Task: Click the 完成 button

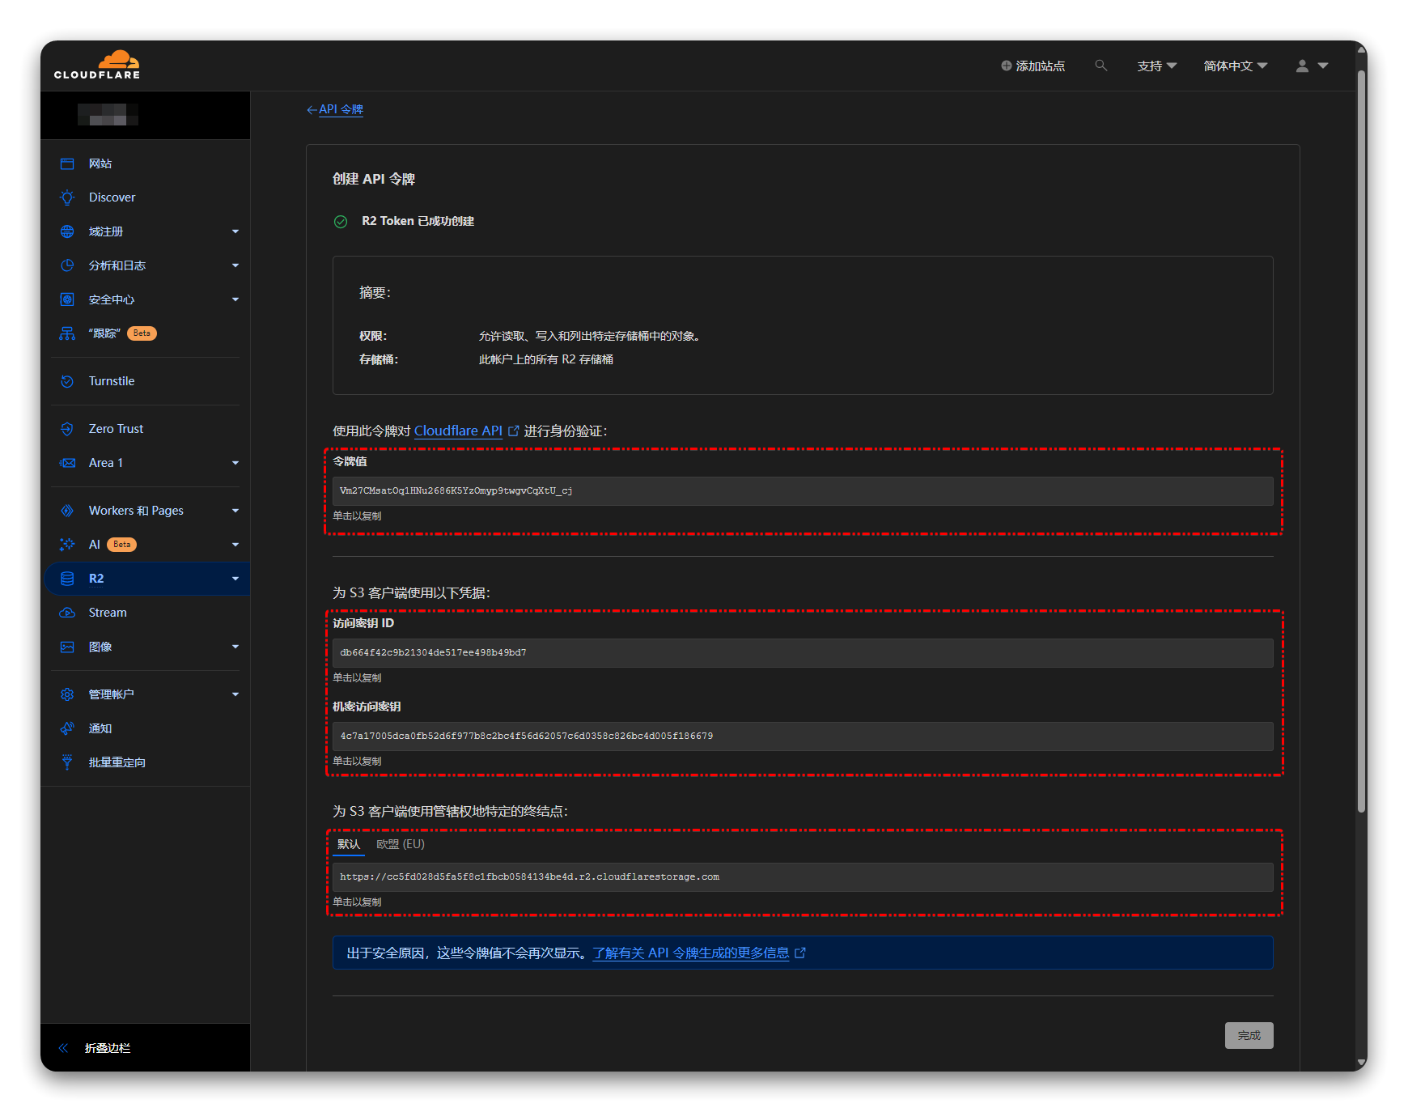Action: (1249, 1035)
